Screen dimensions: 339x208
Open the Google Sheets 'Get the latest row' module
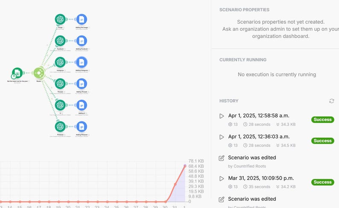pyautogui.click(x=18, y=73)
